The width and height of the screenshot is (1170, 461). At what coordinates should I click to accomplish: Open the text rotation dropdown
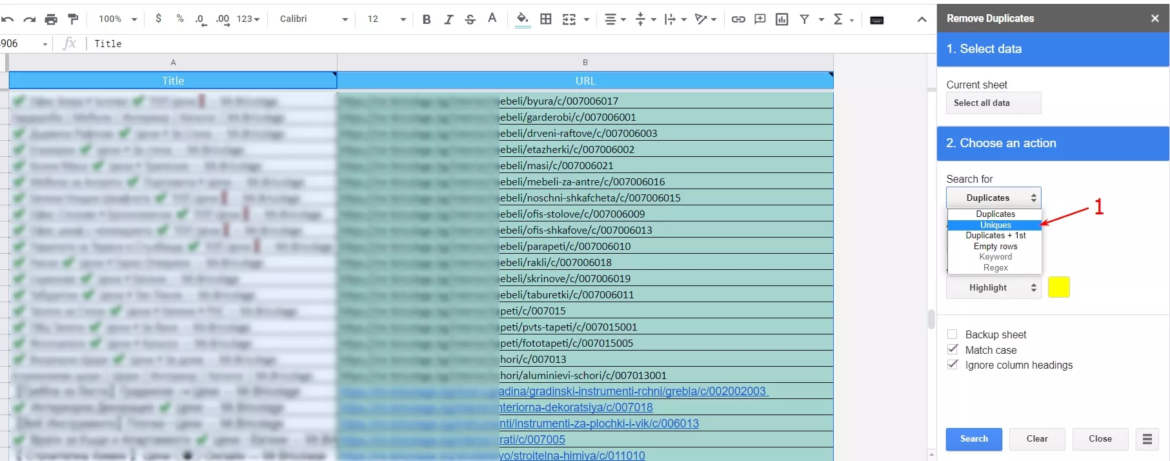(x=706, y=19)
